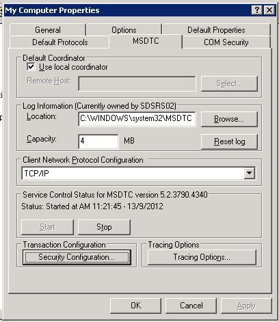Confirm with the OK button
The image size is (279, 322).
pos(135,306)
